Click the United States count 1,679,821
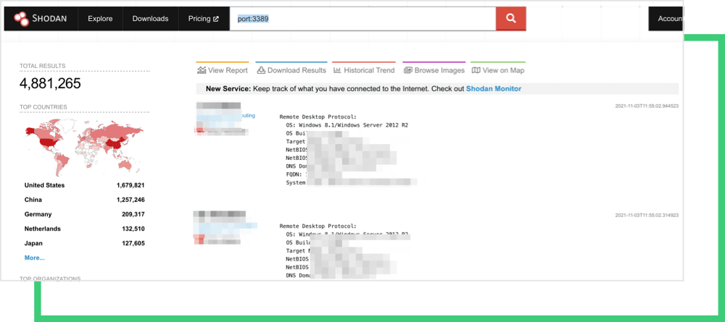725x322 pixels. coord(130,185)
